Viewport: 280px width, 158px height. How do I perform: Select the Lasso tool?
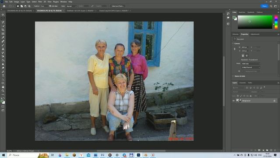tap(3, 22)
